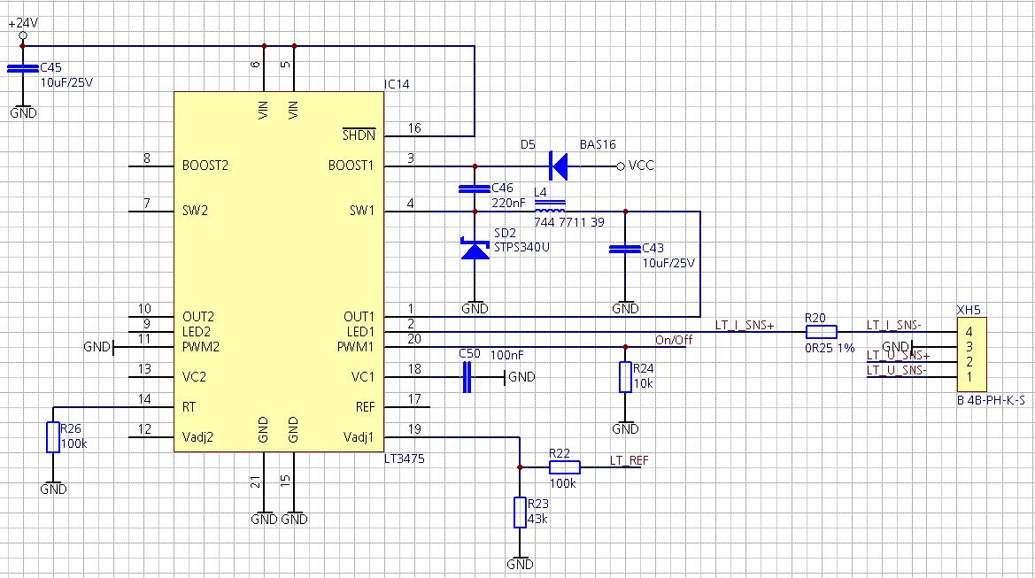This screenshot has height=578, width=1035.
Task: Select the IC14 designator text
Action: click(x=397, y=84)
